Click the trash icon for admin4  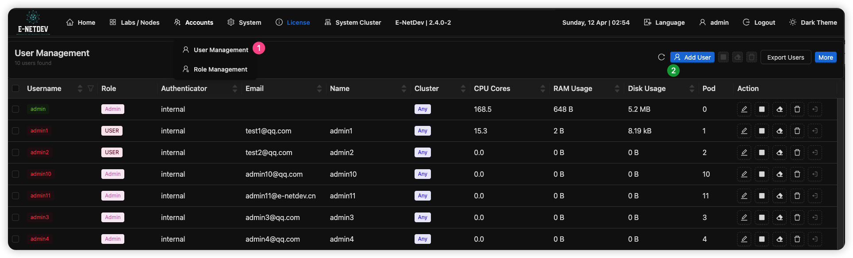tap(797, 239)
